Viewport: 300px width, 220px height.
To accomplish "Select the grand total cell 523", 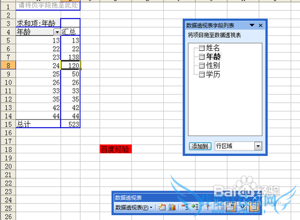I will [x=70, y=124].
